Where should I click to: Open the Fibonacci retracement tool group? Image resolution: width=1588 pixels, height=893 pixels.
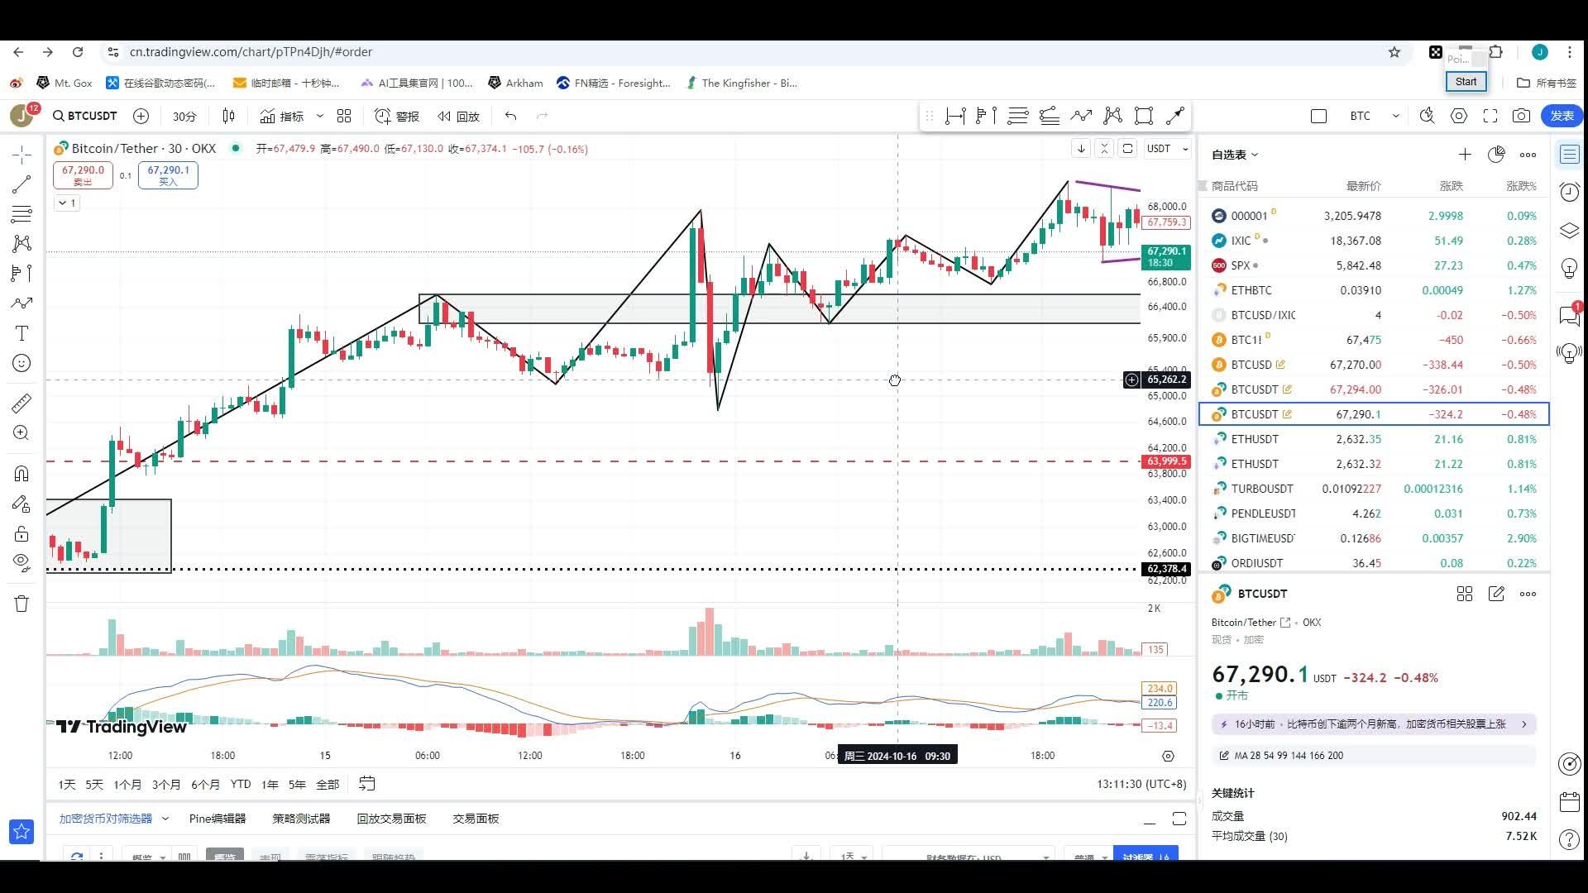tap(22, 214)
